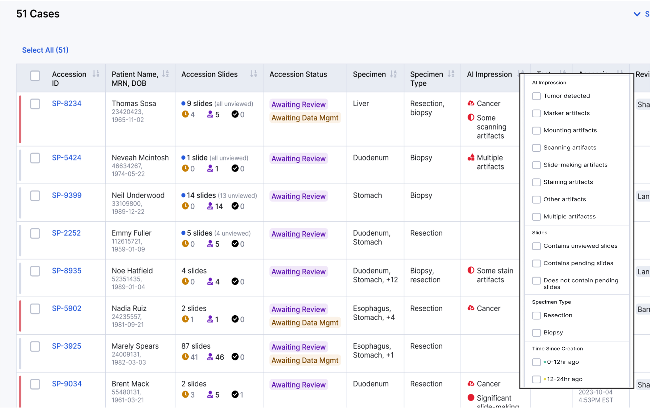The image size is (651, 408).
Task: Select the Biopsy specimen type filter
Action: point(536,332)
